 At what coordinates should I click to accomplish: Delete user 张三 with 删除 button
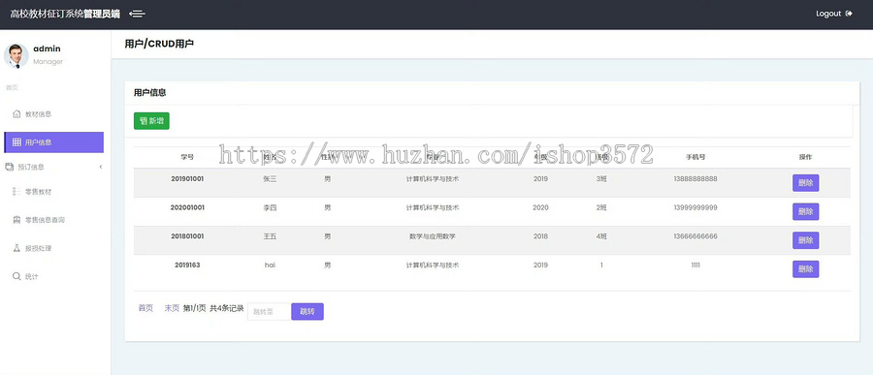click(806, 183)
